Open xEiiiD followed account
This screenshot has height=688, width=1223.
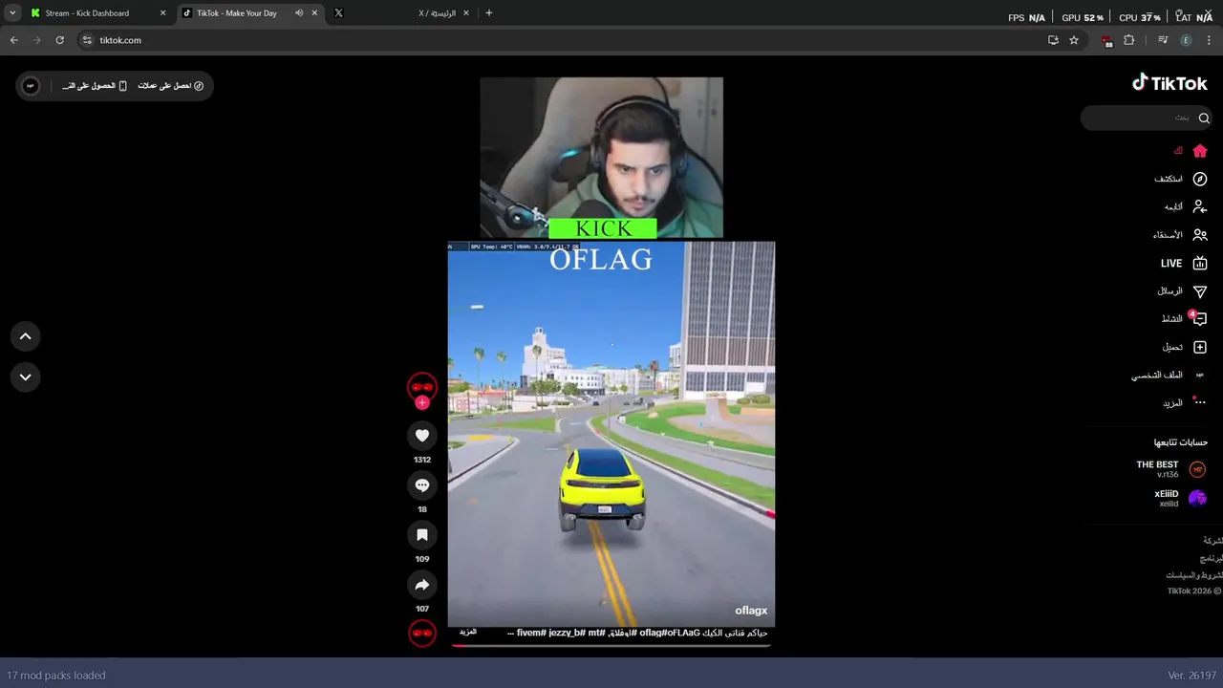click(x=1180, y=499)
